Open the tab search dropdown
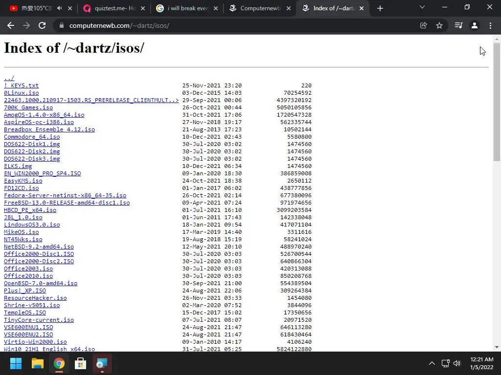 coord(422,7)
